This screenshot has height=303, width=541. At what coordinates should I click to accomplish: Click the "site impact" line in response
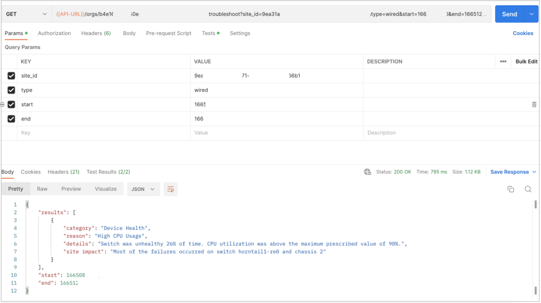click(194, 252)
